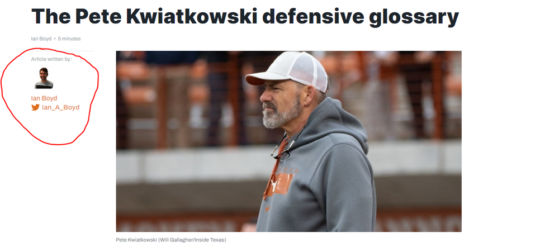This screenshot has width=559, height=252.
Task: Click the Nike swoosh on the hoodie
Action: point(267,209)
